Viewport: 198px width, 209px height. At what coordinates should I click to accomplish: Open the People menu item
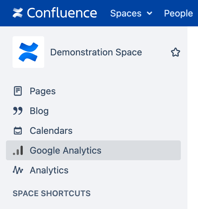coord(178,14)
